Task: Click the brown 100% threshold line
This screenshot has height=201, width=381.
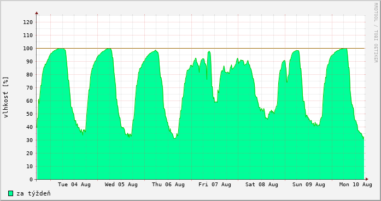Action: coord(201,48)
